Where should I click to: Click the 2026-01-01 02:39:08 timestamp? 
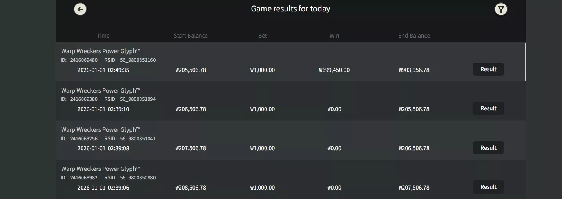(x=103, y=148)
